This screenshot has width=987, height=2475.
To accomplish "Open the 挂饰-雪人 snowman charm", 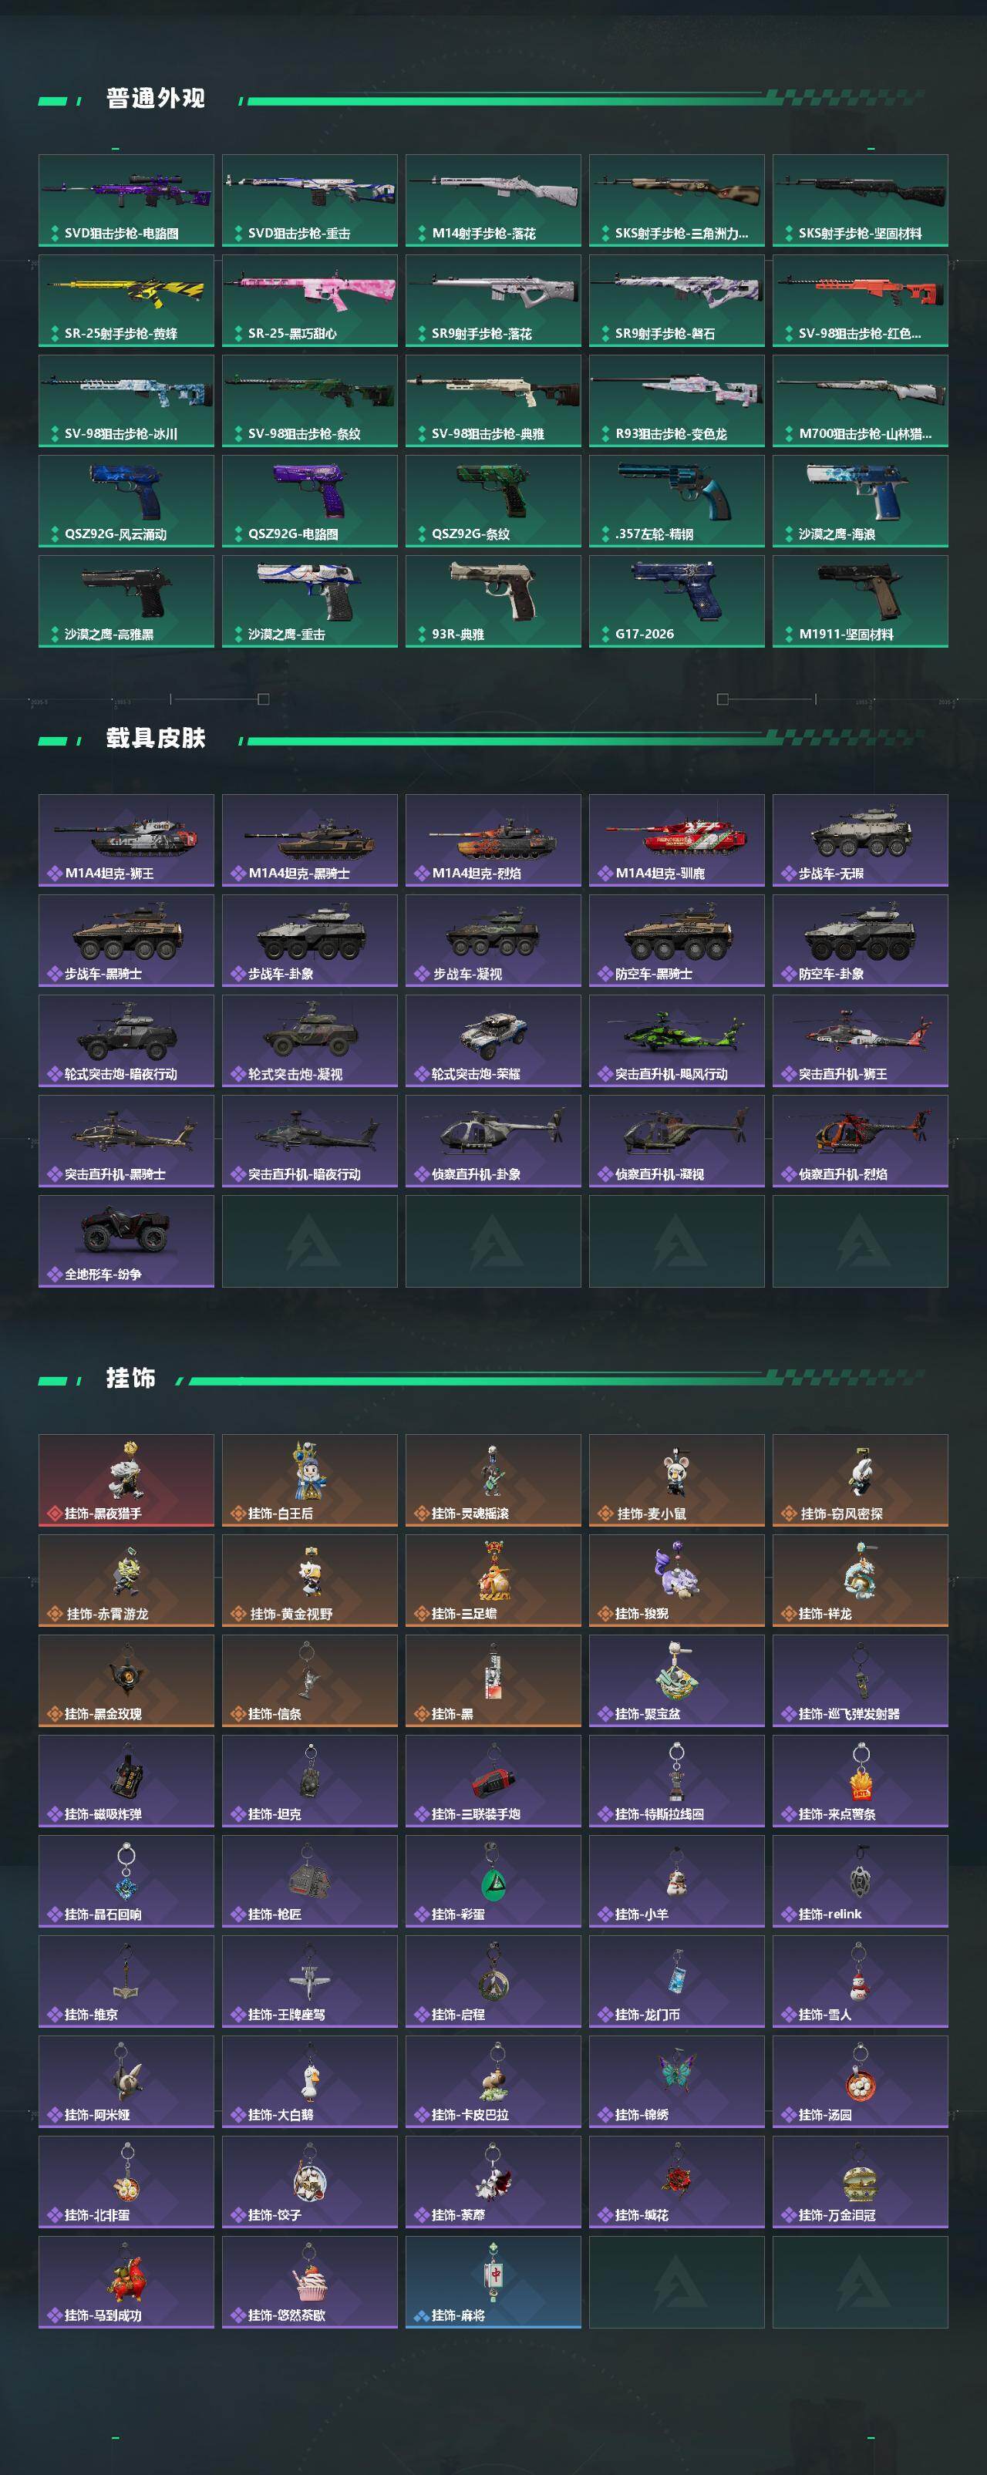I will point(860,1981).
